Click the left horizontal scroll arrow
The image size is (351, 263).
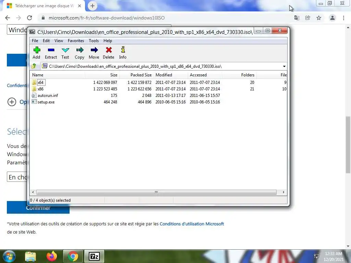pos(33,192)
